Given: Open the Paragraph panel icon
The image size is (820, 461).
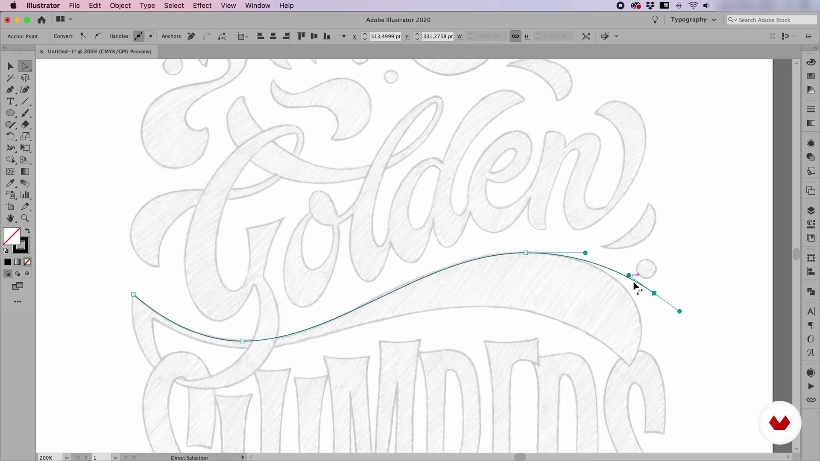Looking at the screenshot, I should pos(811,326).
